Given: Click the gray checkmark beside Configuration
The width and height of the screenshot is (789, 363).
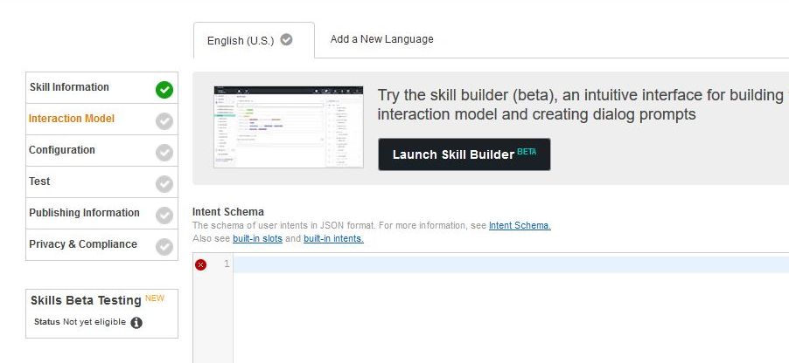Looking at the screenshot, I should (164, 152).
